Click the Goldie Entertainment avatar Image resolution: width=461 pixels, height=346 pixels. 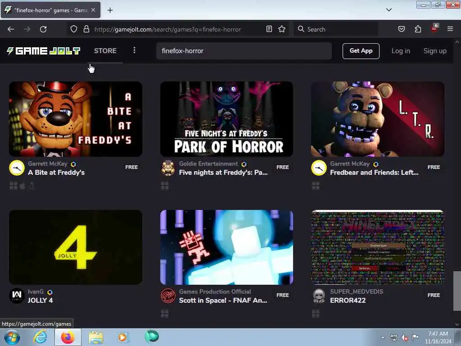pos(168,168)
